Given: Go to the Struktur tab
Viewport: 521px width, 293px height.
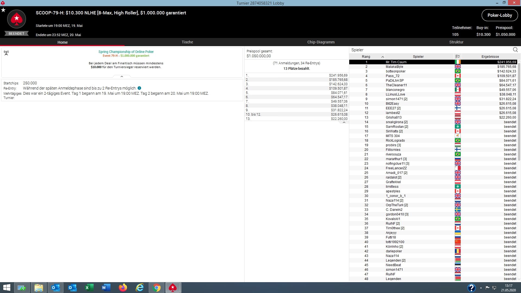Looking at the screenshot, I should tap(456, 42).
